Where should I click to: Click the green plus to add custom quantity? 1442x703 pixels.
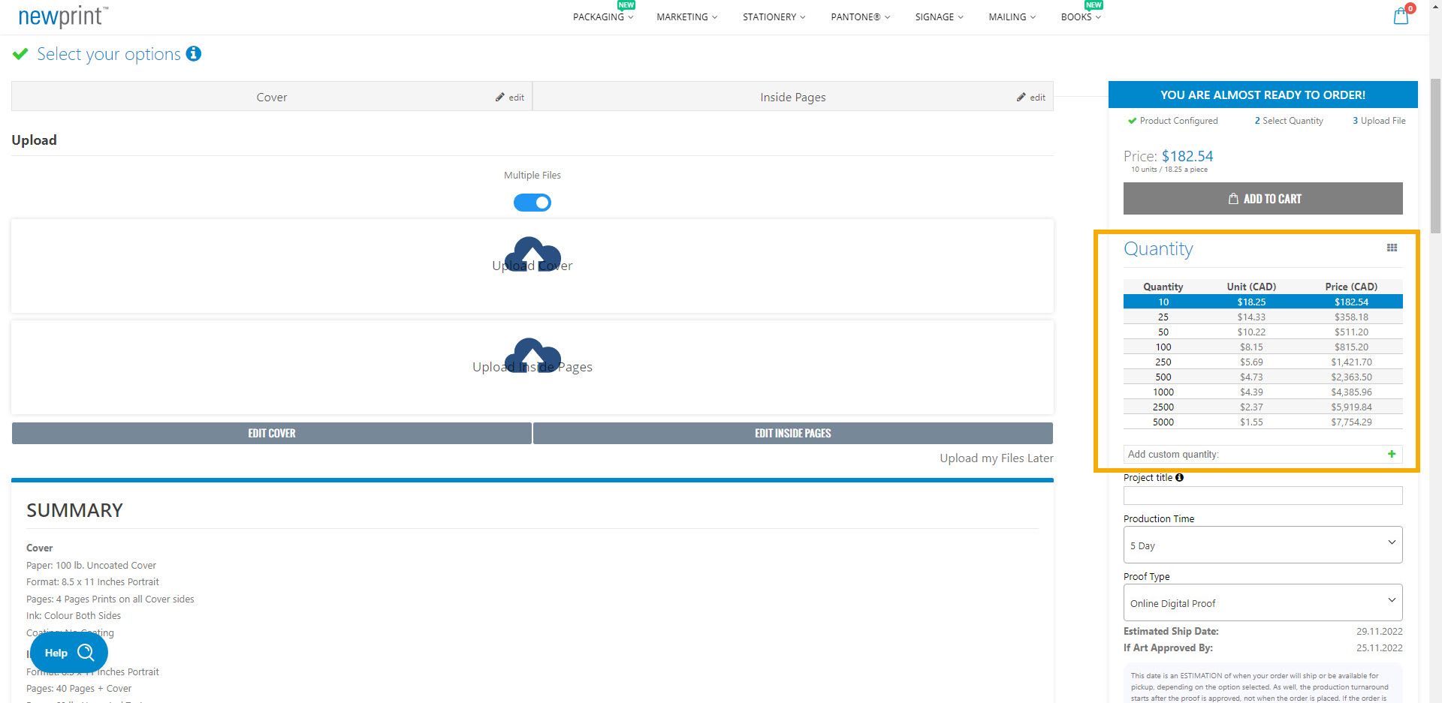[1392, 454]
